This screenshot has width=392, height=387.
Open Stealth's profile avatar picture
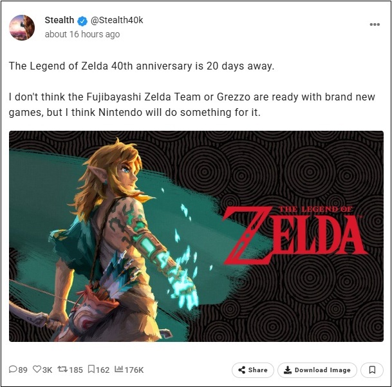tap(22, 26)
